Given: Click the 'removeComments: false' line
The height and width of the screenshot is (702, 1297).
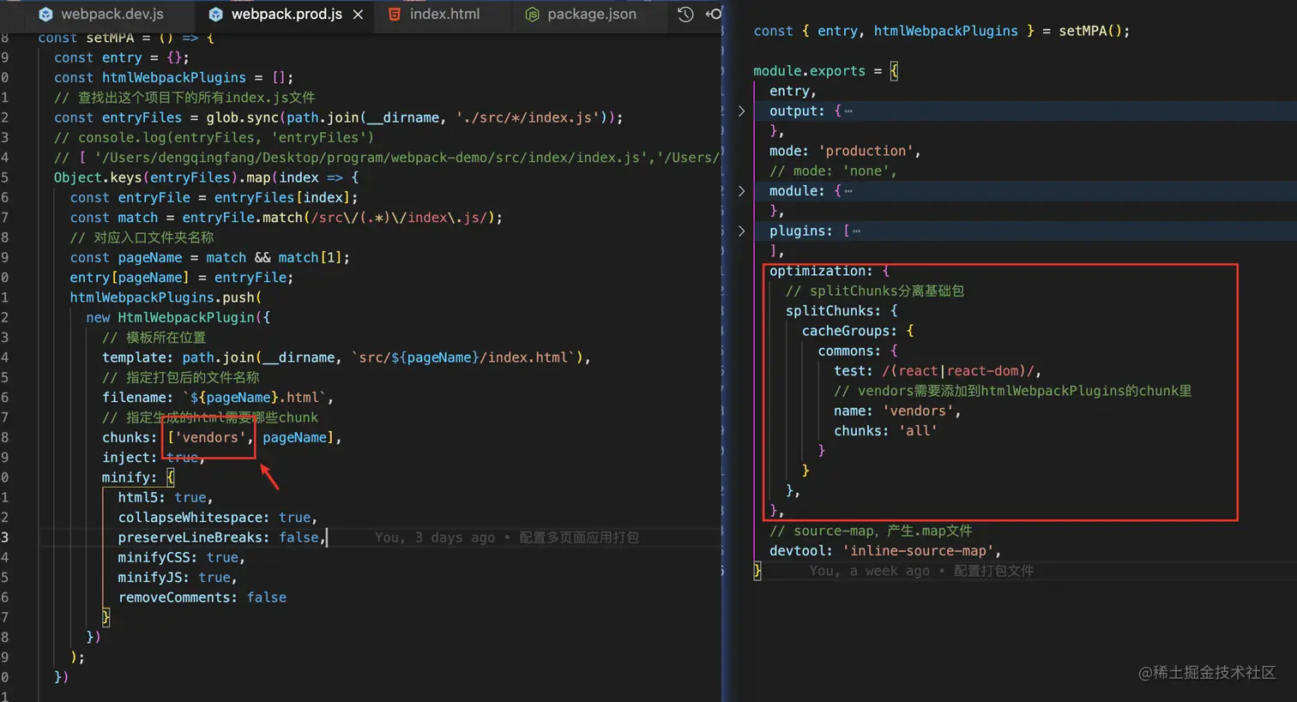Looking at the screenshot, I should [x=202, y=597].
